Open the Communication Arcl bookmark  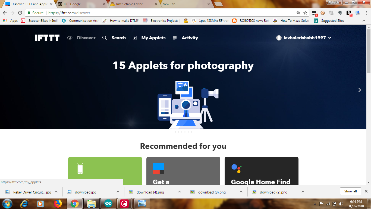(80, 21)
